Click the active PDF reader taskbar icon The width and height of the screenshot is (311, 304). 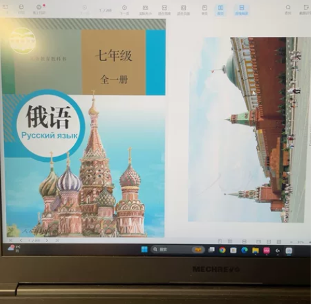tap(289, 251)
